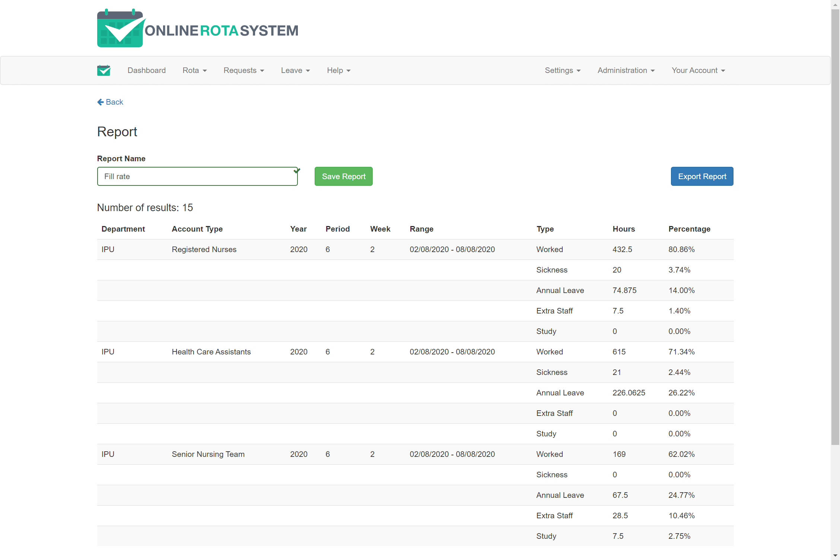840x560 pixels.
Task: Click the 3.74% sickness percentage
Action: pos(680,270)
